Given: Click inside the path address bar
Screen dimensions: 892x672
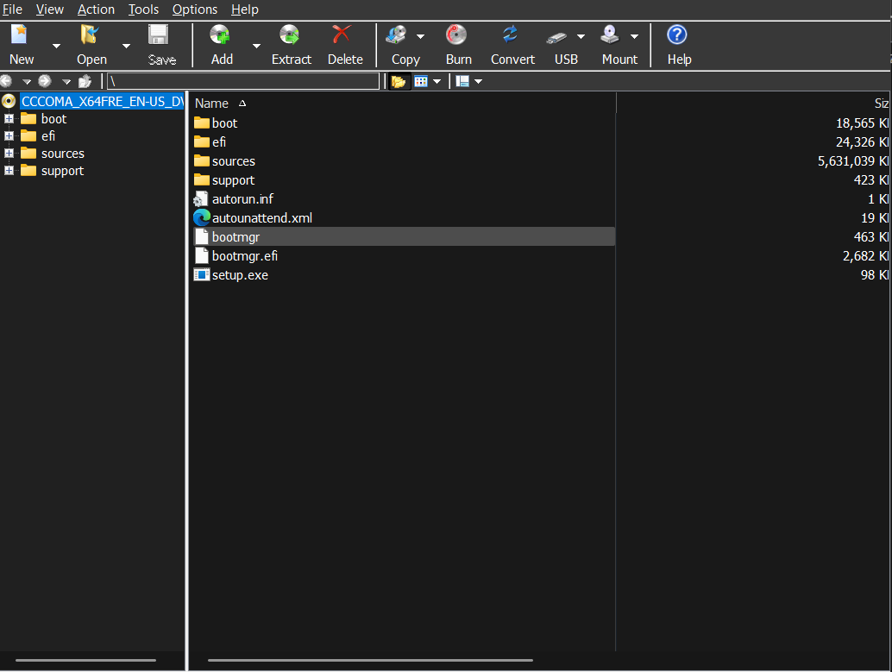Looking at the screenshot, I should pos(242,80).
